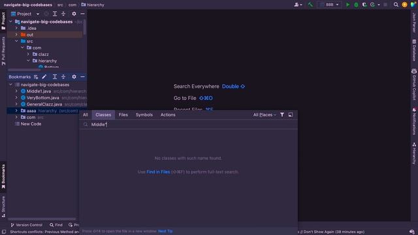This screenshot has width=418, height=235.
Task: Expand the clazz package
Action: [28, 54]
